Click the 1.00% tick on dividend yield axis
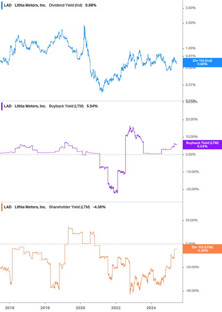Viewport: 222px width, 312px height. pyautogui.click(x=190, y=48)
